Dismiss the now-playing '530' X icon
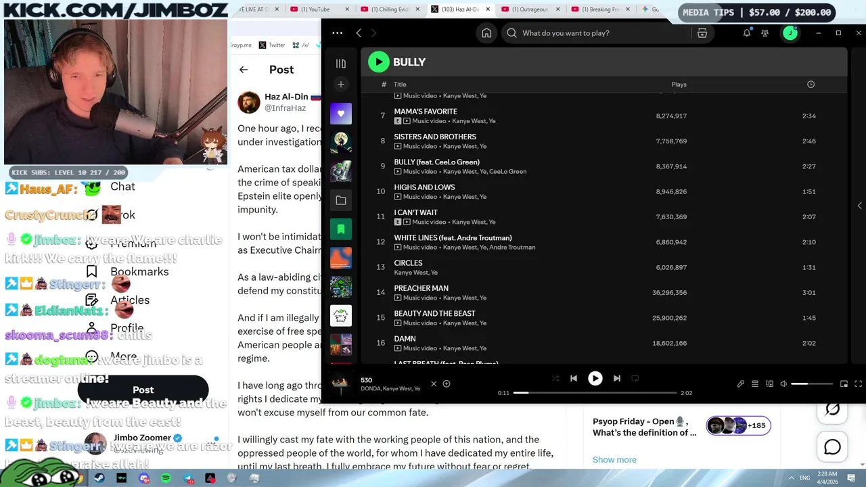The image size is (866, 487). coord(434,384)
